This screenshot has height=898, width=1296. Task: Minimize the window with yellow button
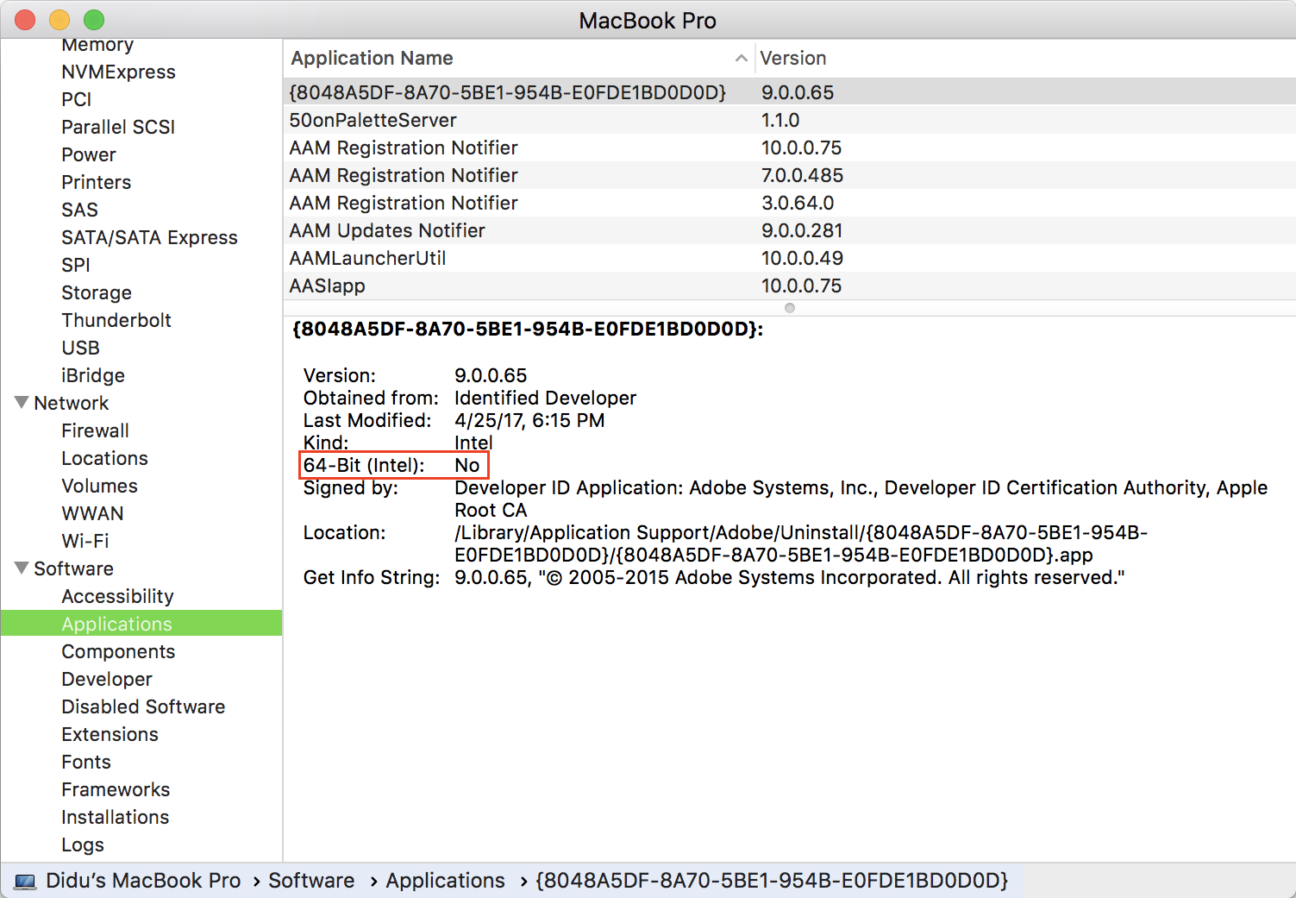click(x=59, y=19)
